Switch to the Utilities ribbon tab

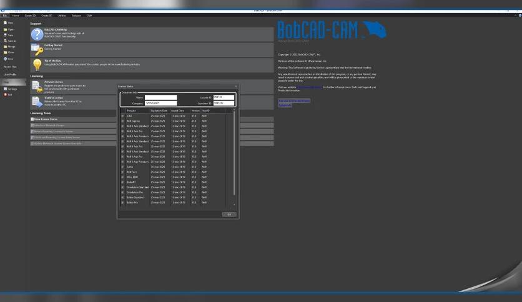pos(62,16)
